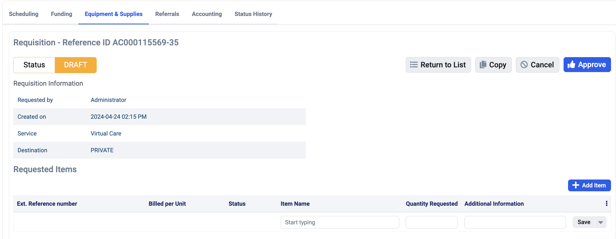The height and width of the screenshot is (239, 616).
Task: Open the table column options kebab menu
Action: click(607, 204)
